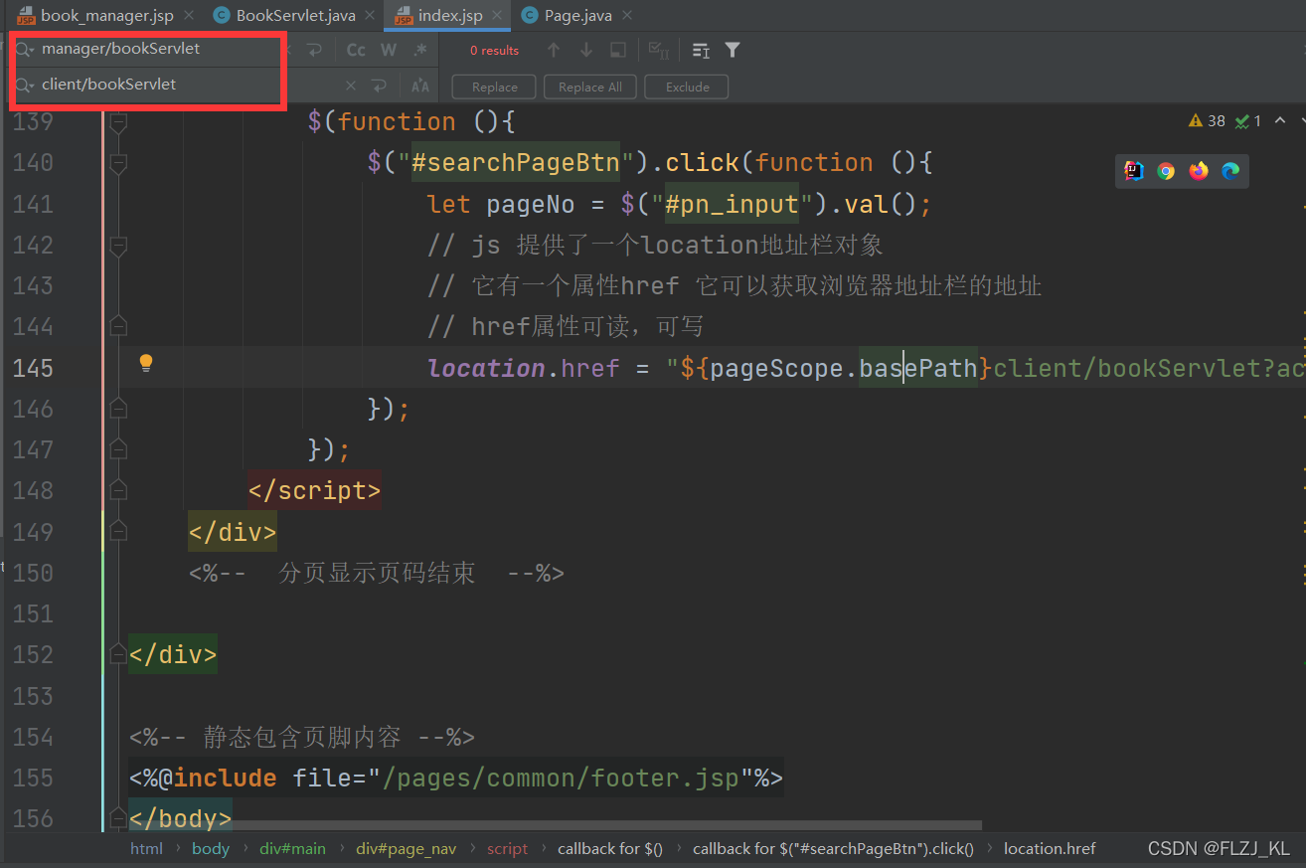Go to previous occurrence arrow
The height and width of the screenshot is (868, 1306).
[x=554, y=50]
